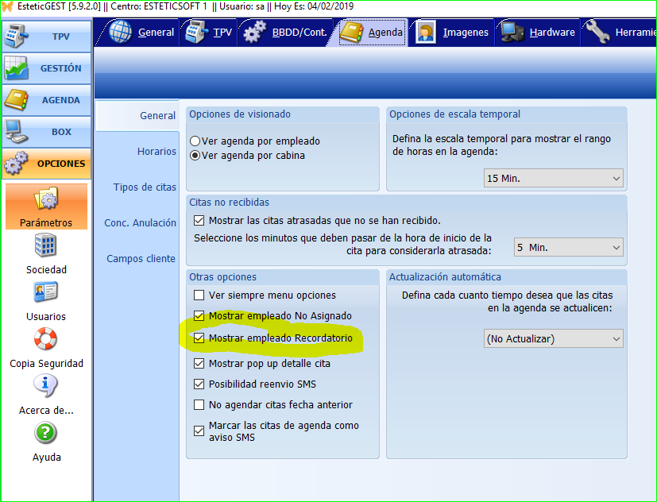This screenshot has width=657, height=502.
Task: Click the Ayuda question mark icon
Action: pyautogui.click(x=45, y=434)
